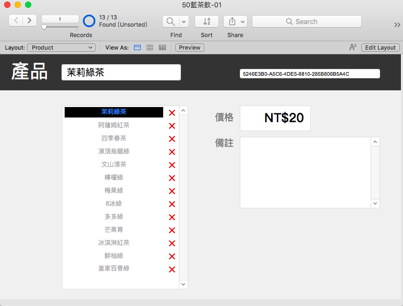Image resolution: width=403 pixels, height=306 pixels.
Task: Click the Find magnifier icon
Action: coord(170,21)
